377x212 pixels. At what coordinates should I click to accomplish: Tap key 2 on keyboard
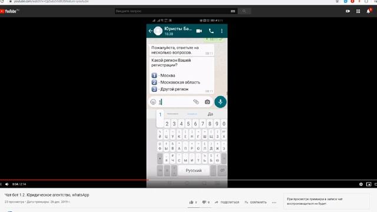(x=167, y=124)
